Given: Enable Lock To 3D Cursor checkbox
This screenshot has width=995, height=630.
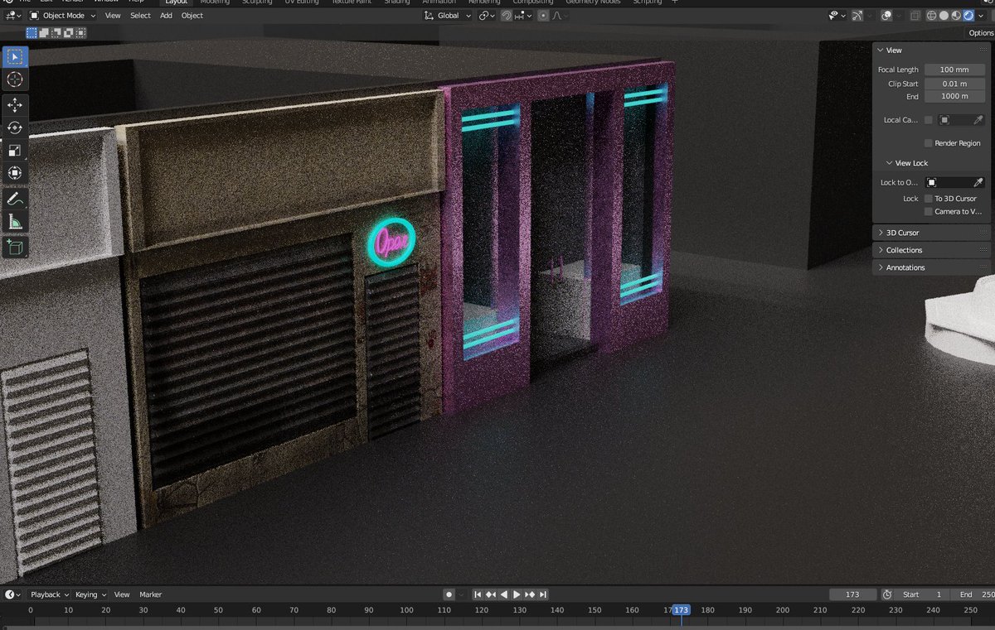Looking at the screenshot, I should coord(929,199).
